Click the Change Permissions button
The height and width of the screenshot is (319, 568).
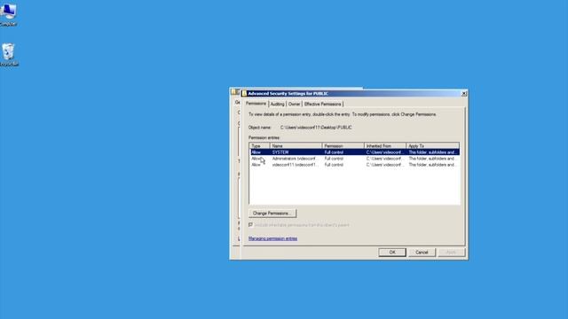(272, 214)
